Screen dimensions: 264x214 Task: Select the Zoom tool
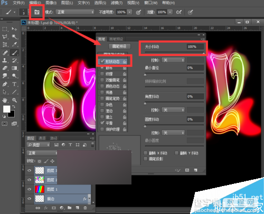[x=14, y=100]
